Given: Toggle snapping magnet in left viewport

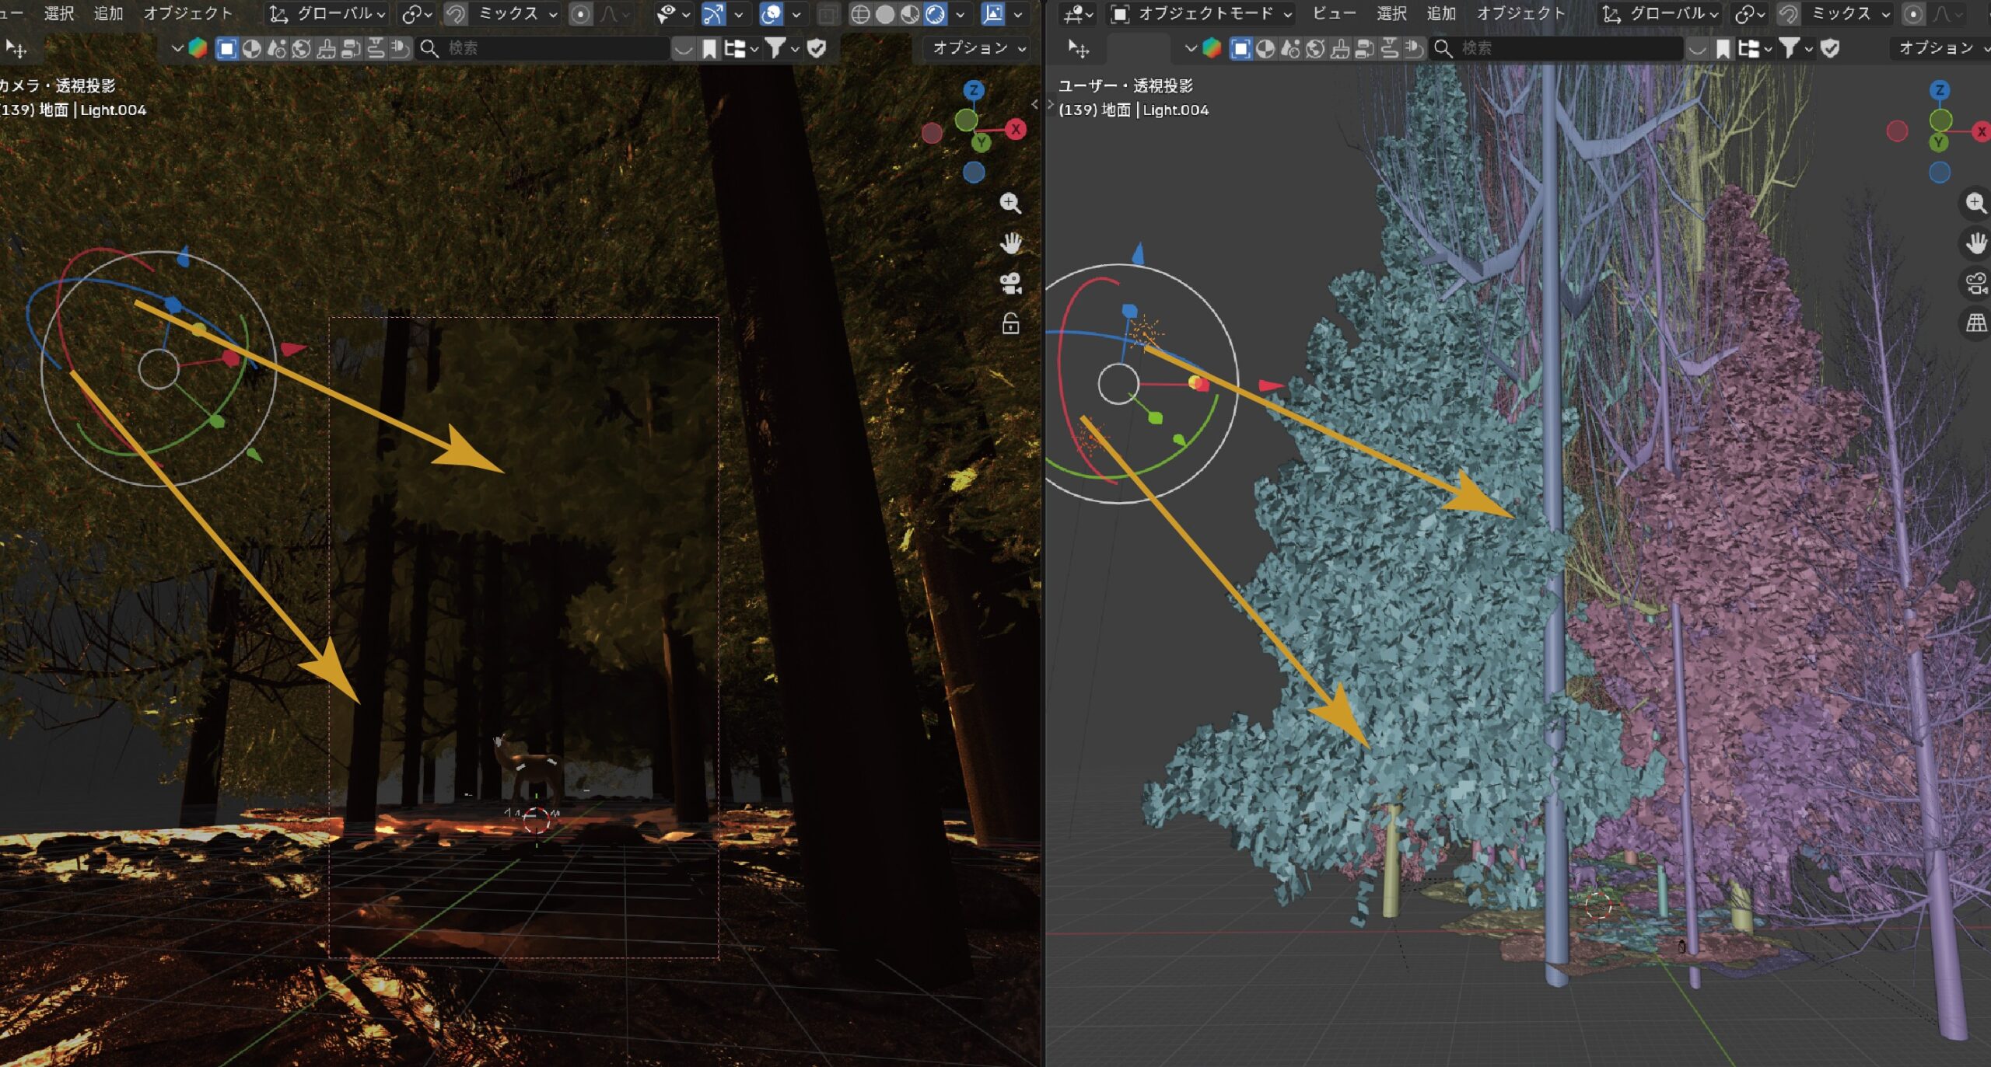Looking at the screenshot, I should 456,14.
